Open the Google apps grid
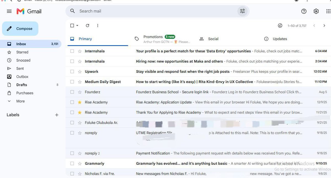The height and width of the screenshot is (178, 331). (328, 11)
